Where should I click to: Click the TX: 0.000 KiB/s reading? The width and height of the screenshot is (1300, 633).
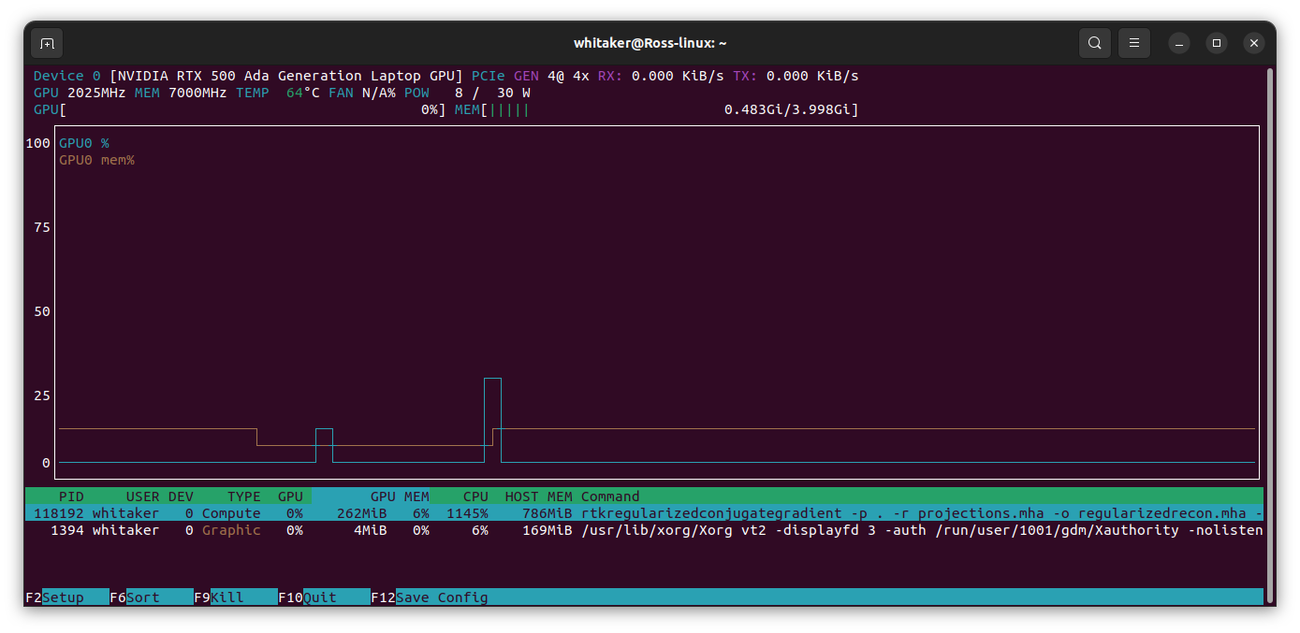coord(796,76)
